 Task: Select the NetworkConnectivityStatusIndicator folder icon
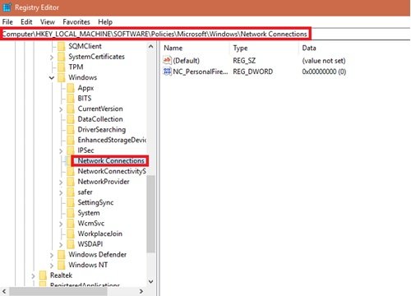71,171
